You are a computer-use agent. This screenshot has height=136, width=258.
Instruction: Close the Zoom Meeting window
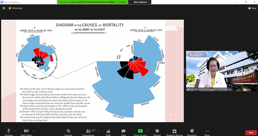point(254,2)
